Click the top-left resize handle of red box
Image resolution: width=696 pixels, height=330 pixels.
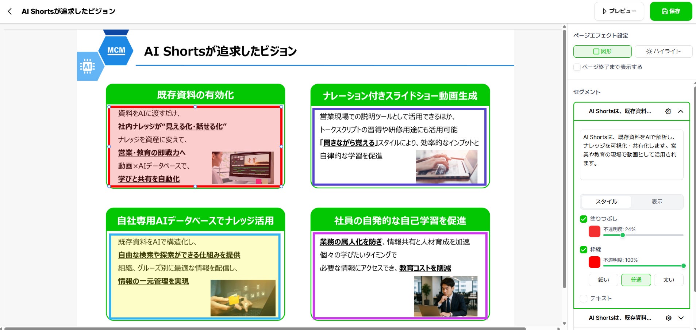coord(109,107)
